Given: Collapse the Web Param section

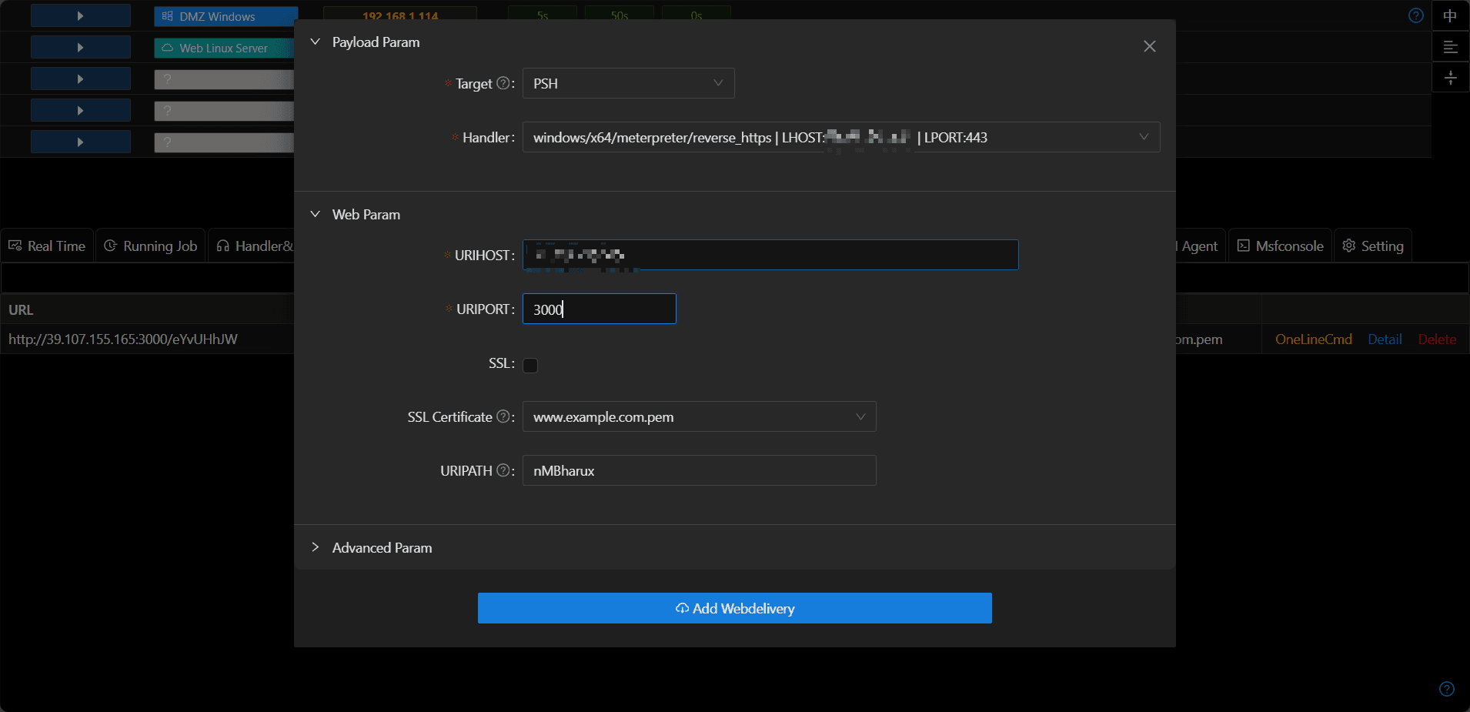Looking at the screenshot, I should [x=315, y=214].
